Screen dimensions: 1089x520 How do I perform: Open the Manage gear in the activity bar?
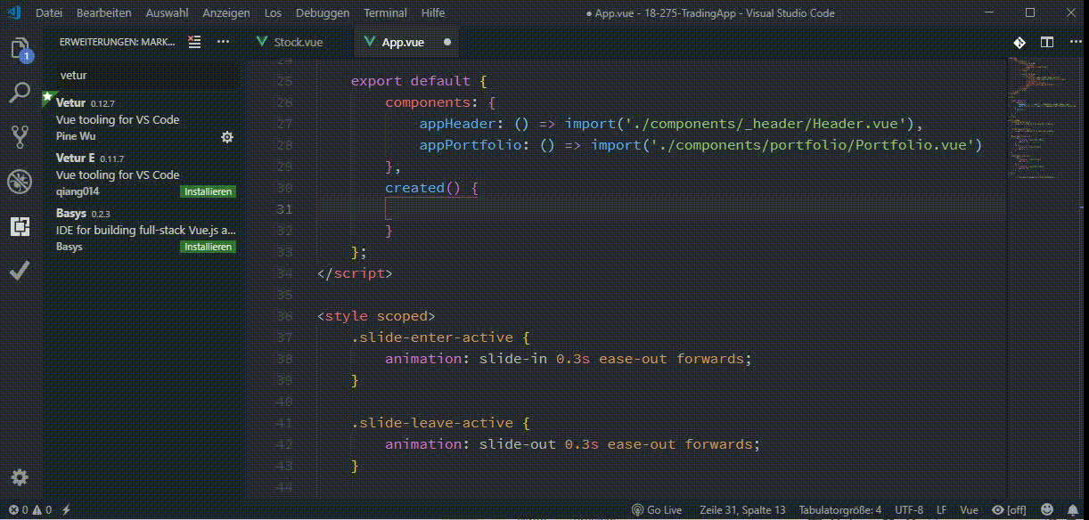(20, 477)
